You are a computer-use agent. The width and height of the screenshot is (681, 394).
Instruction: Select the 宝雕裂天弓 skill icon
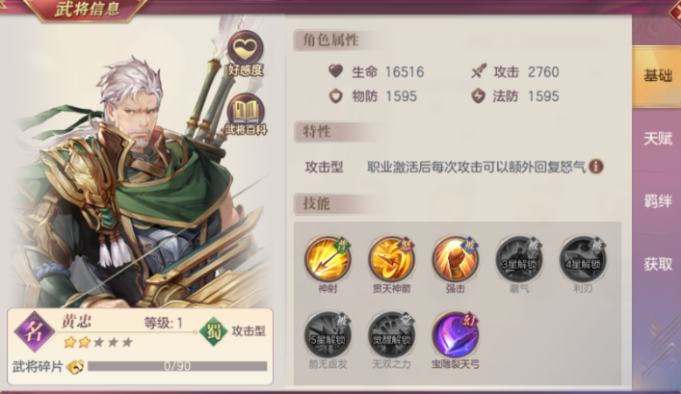click(456, 335)
